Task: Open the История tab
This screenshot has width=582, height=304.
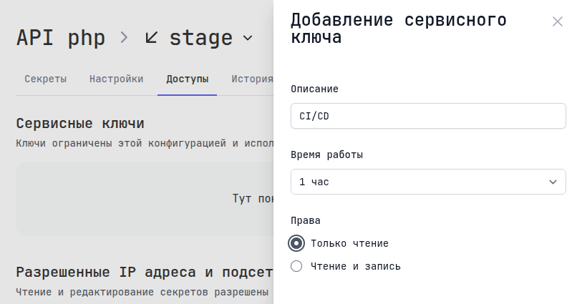Action: 252,79
